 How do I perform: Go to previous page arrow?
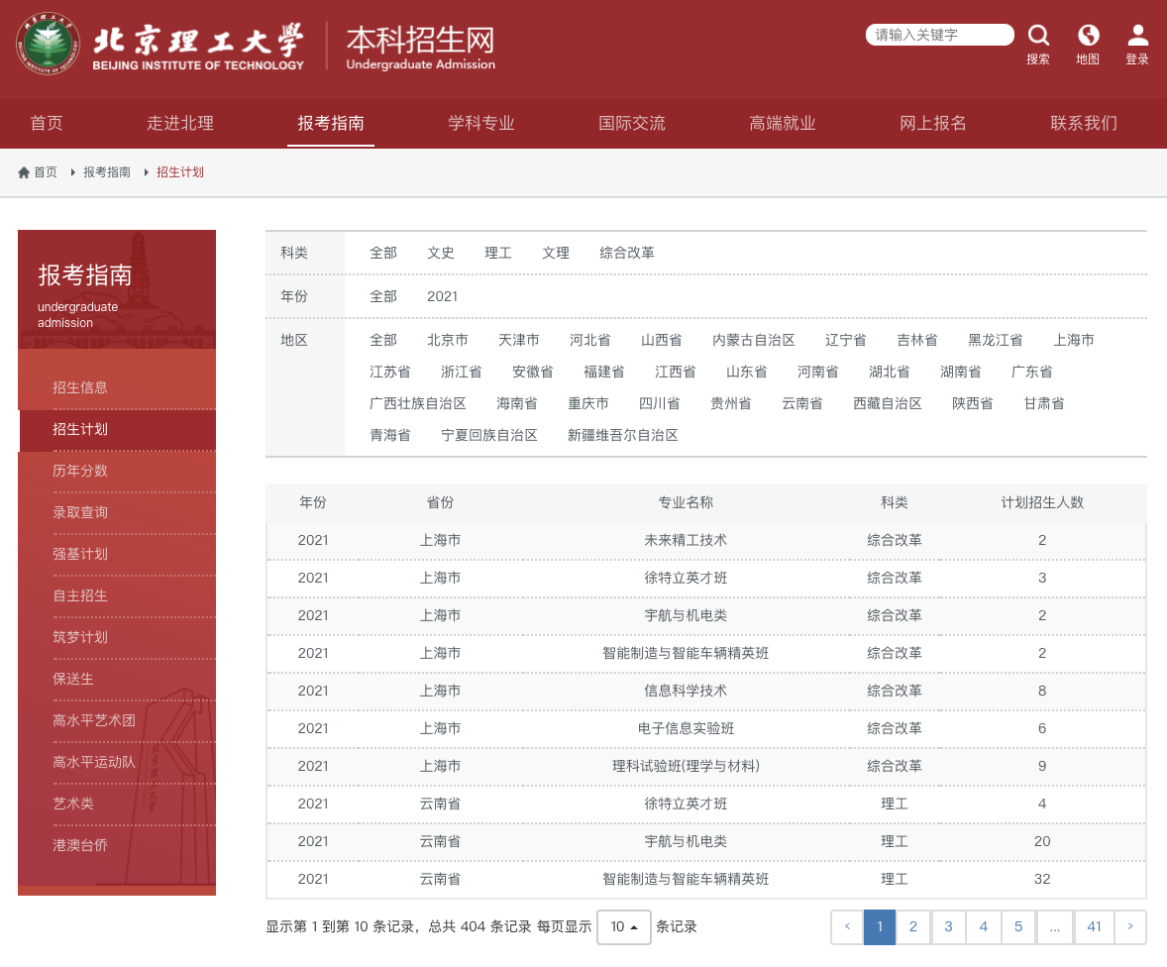point(847,927)
